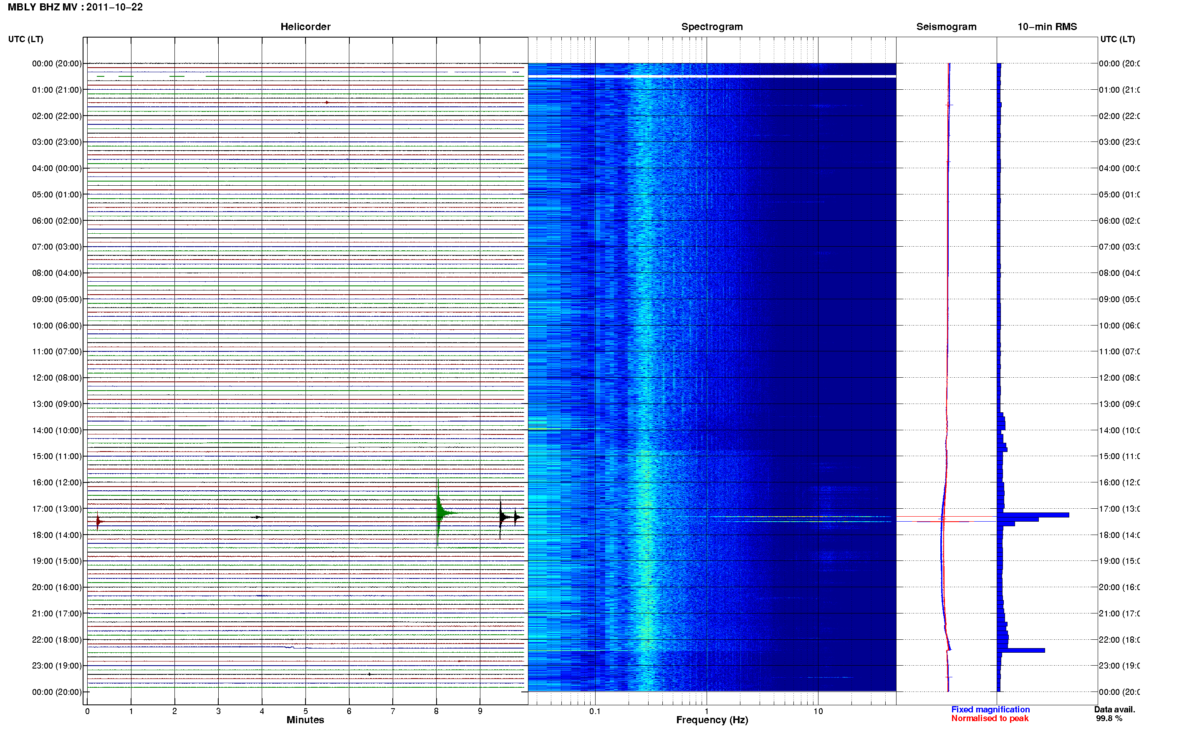1187x742 pixels.
Task: Click the 'MBLY BHZ MV : 2011-10-22' title
Action: (75, 7)
